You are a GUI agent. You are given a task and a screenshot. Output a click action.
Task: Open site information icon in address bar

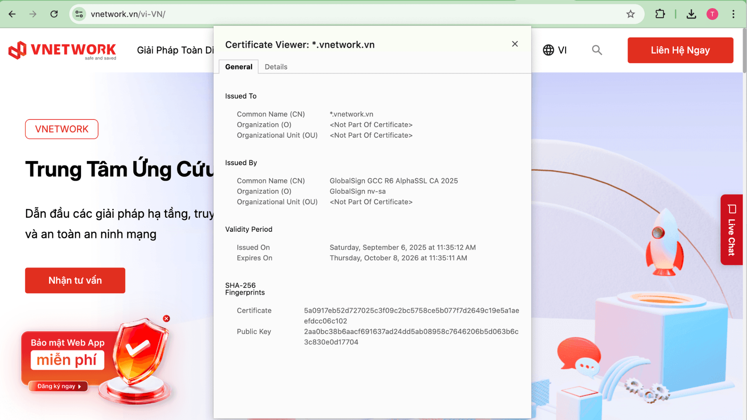(x=79, y=14)
